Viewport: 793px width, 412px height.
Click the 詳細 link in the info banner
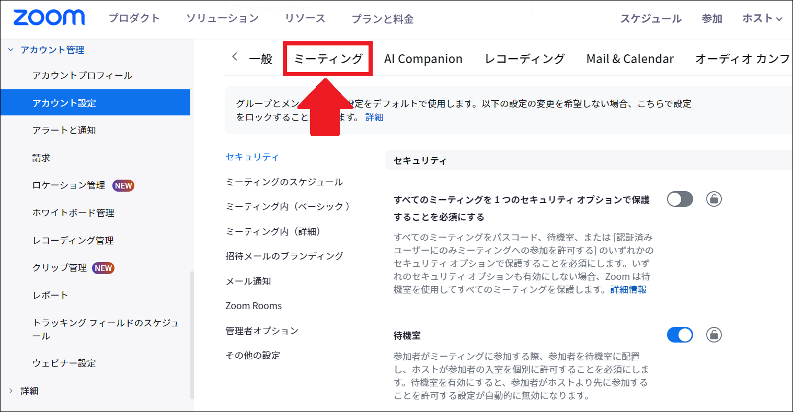coord(374,117)
